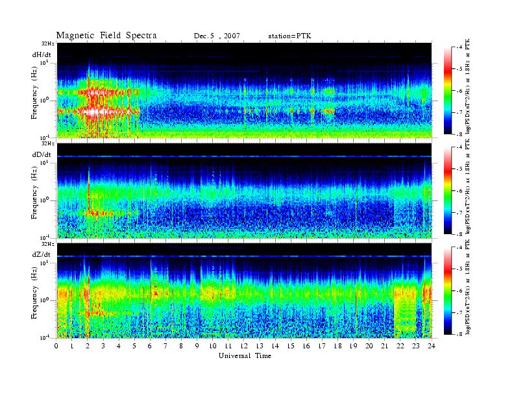This screenshot has width=514, height=397.
Task: Click the 32Hz tick of the dH/dt panel
Action: 48,43
